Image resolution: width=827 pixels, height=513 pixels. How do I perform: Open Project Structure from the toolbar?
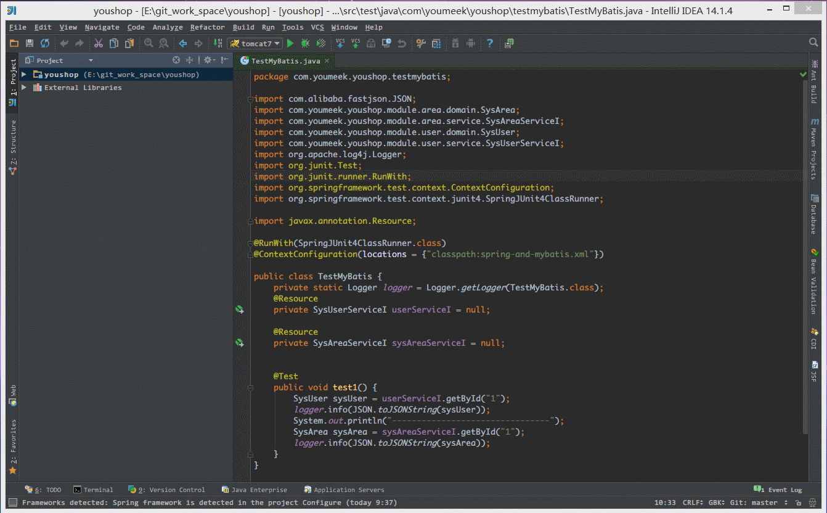pyautogui.click(x=436, y=43)
